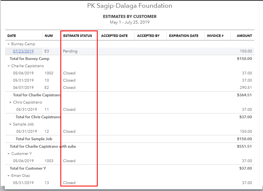
Task: Click the Total for Sample Job label
Action: tap(34, 139)
